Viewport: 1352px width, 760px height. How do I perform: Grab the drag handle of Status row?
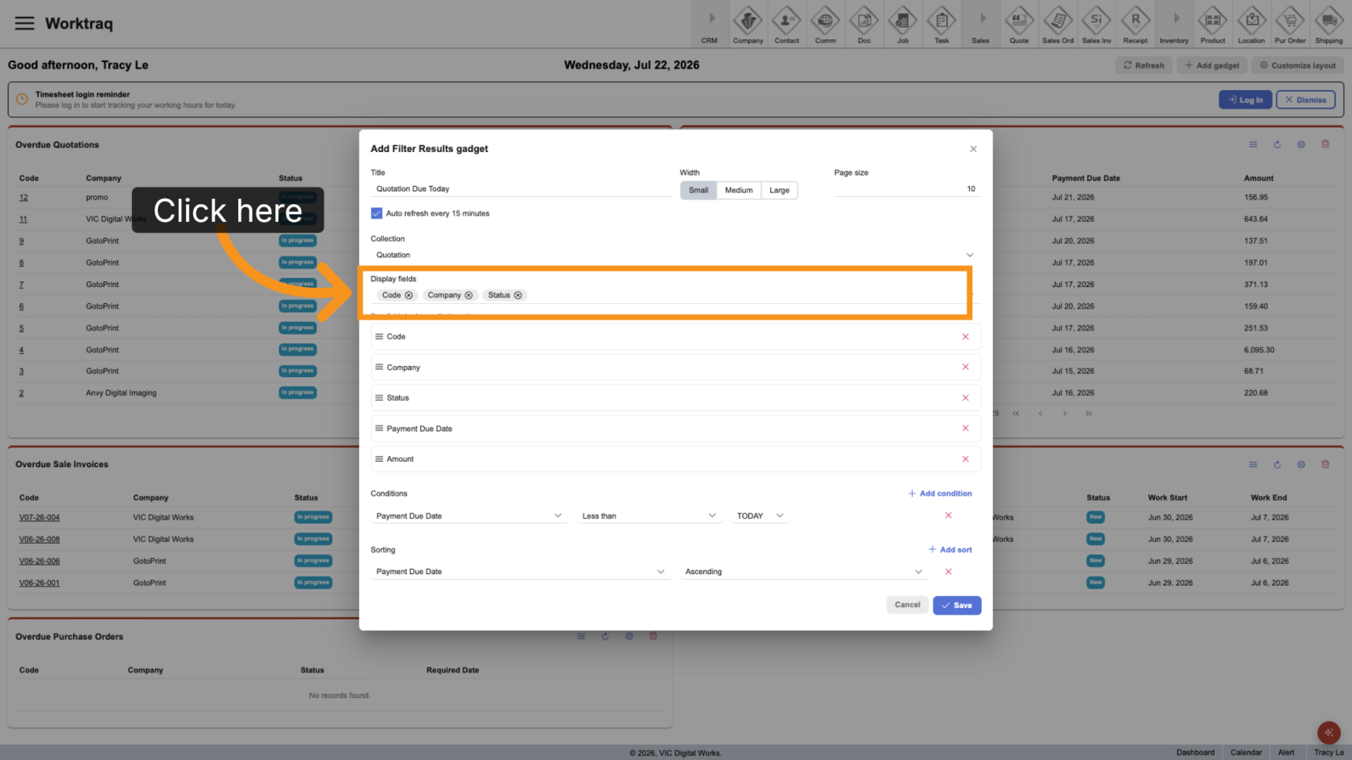pyautogui.click(x=379, y=398)
